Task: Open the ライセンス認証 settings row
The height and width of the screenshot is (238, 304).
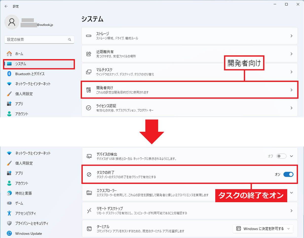Action: click(x=189, y=108)
